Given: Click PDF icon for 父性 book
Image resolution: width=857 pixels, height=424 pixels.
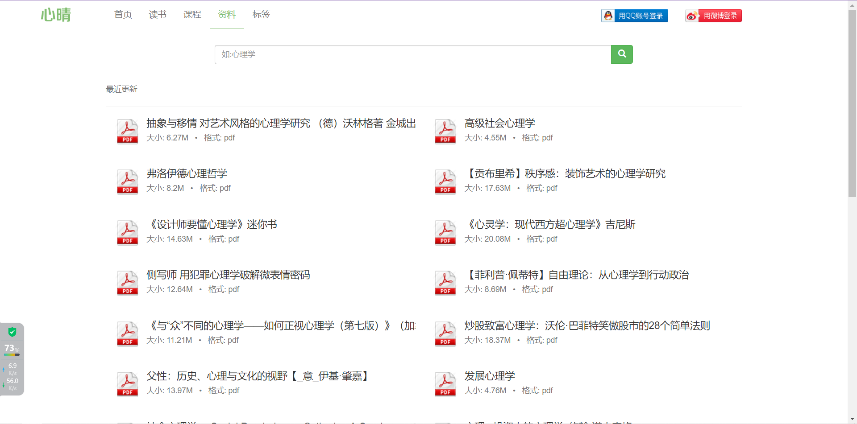Looking at the screenshot, I should point(128,384).
